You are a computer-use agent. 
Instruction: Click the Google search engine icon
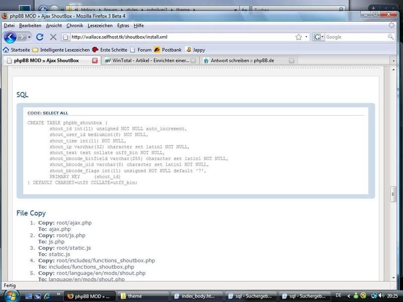coord(317,37)
